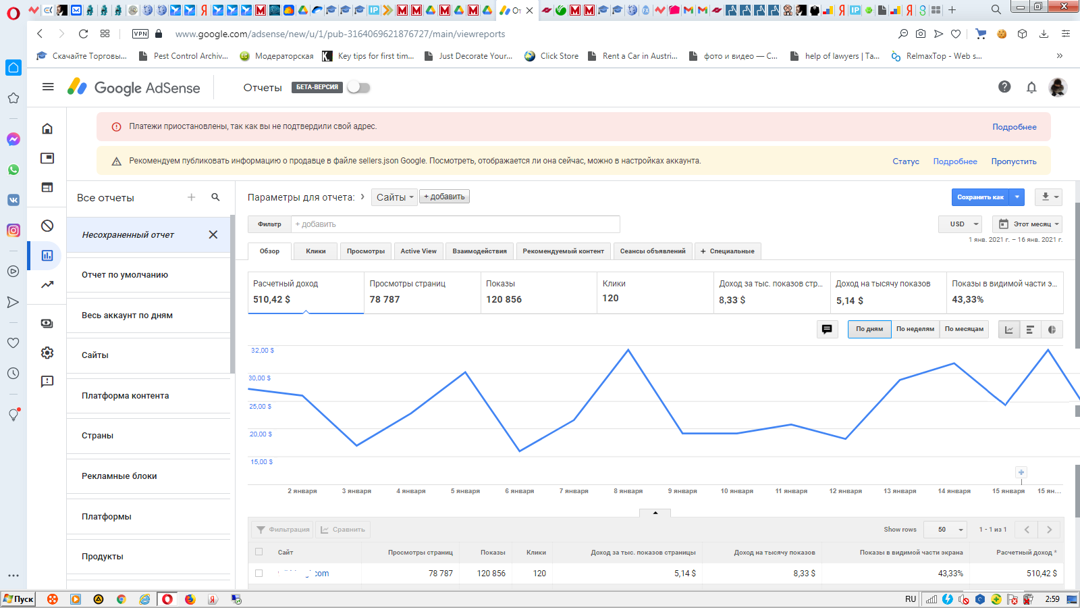Click the Help question mark icon
The height and width of the screenshot is (608, 1080).
1004,86
